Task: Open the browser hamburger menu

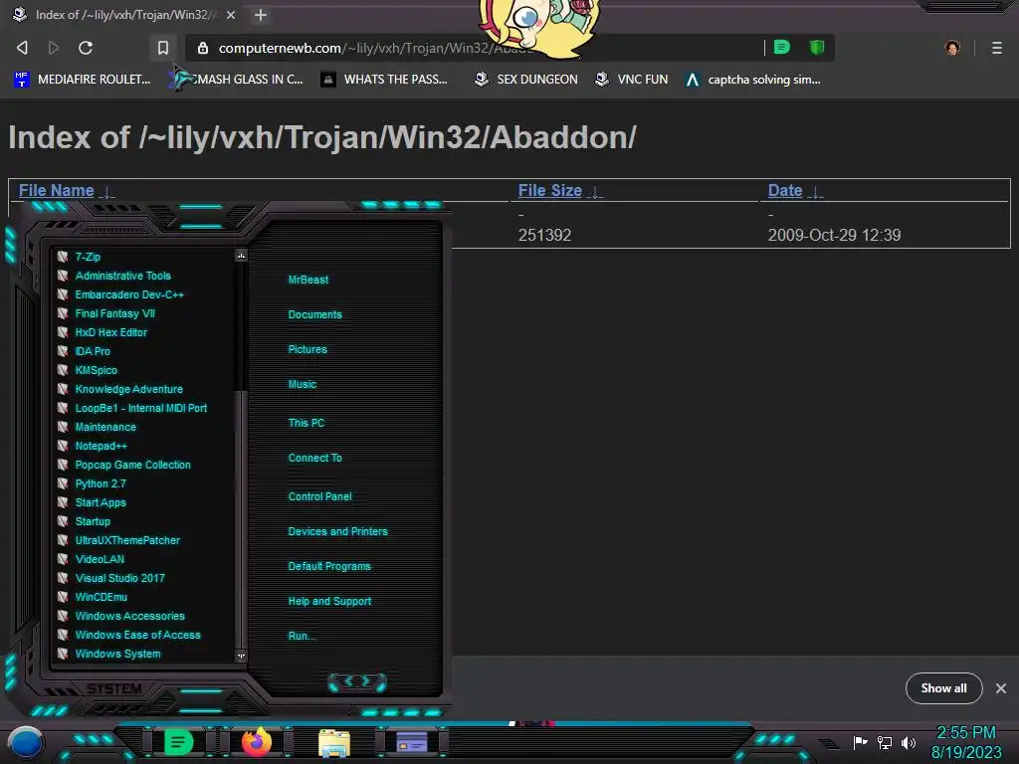Action: (x=997, y=48)
